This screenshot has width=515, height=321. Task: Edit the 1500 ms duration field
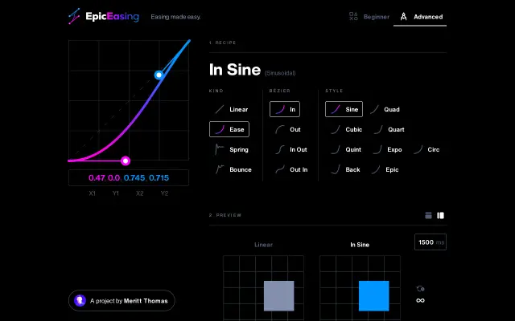tap(431, 242)
